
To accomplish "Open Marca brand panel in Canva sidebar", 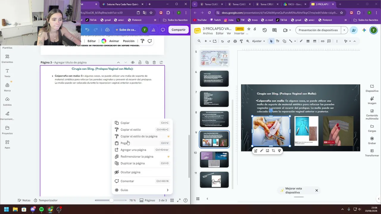I will coord(7,87).
